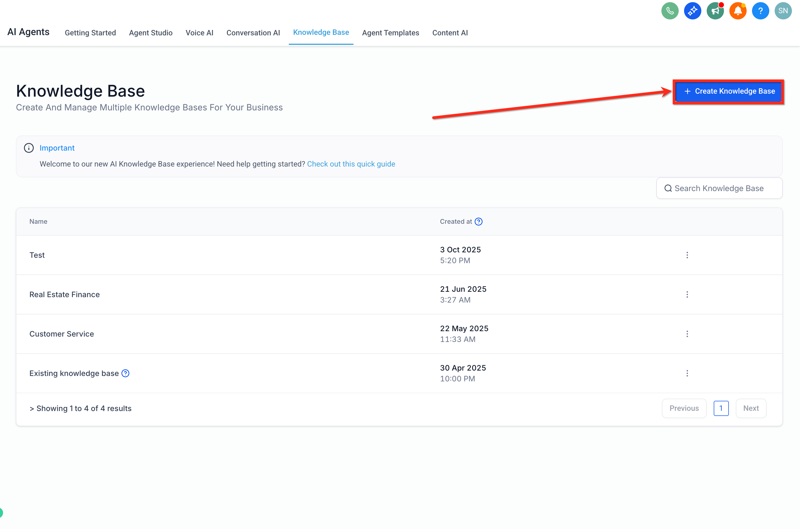This screenshot has height=529, width=800.
Task: Click the Created at column header
Action: tap(456, 222)
